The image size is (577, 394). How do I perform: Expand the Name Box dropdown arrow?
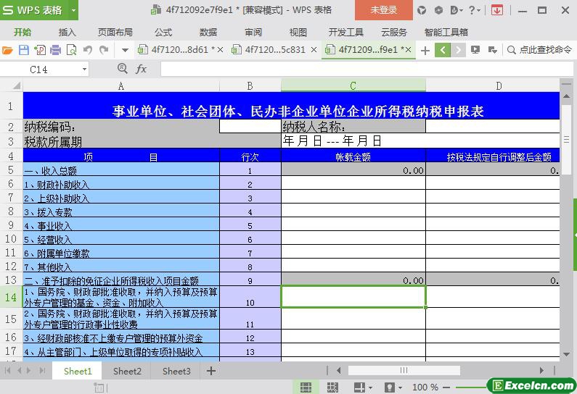pos(85,69)
